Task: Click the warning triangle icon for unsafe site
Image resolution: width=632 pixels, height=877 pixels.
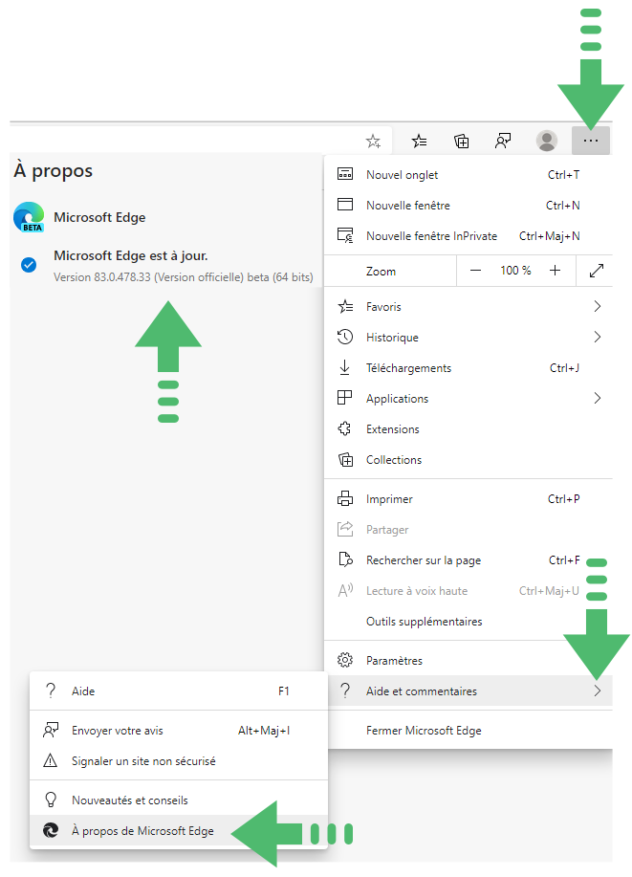Action: pyautogui.click(x=51, y=760)
